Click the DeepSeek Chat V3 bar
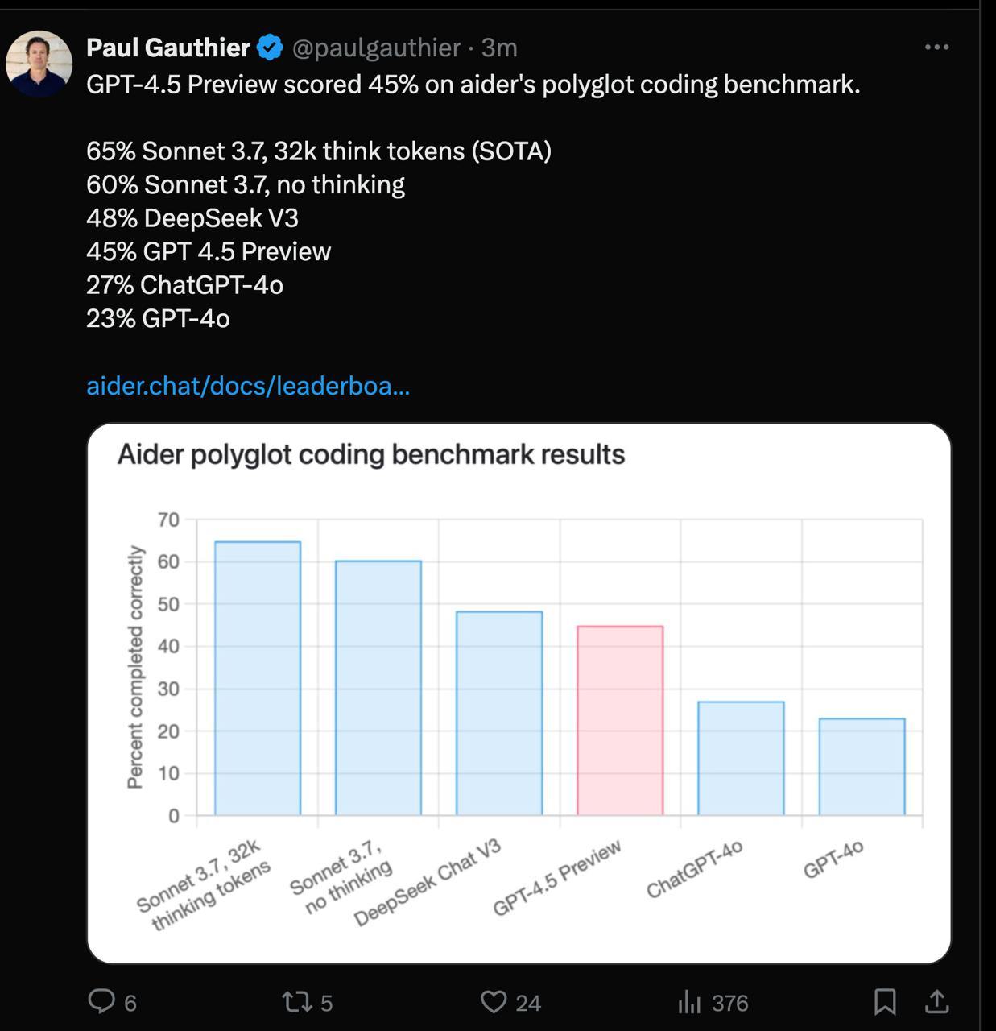 pos(499,713)
